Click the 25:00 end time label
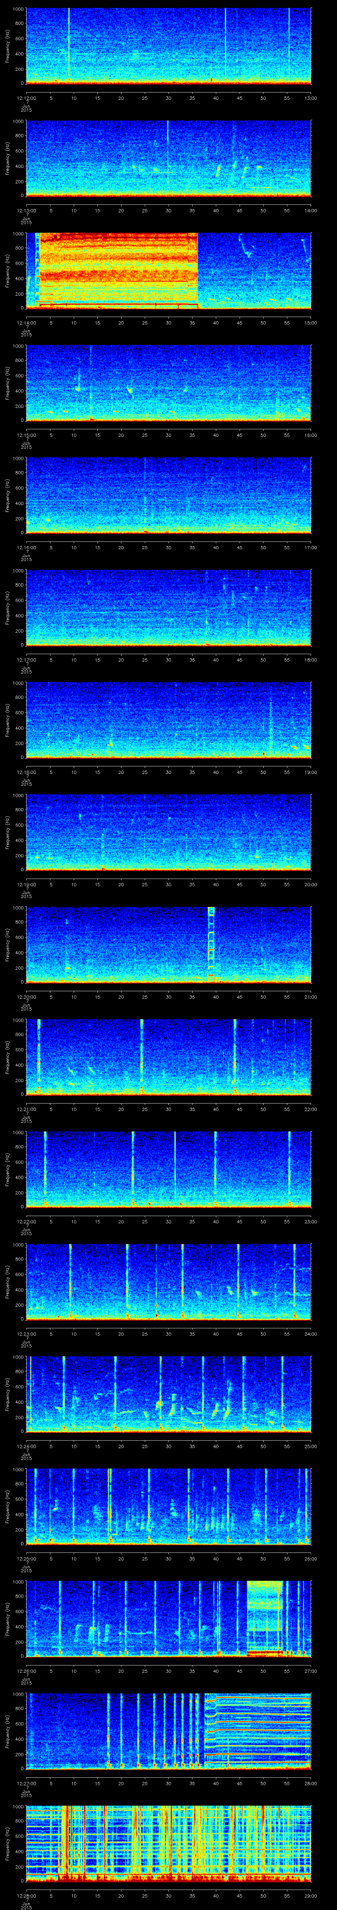The image size is (337, 1910). (x=310, y=1446)
